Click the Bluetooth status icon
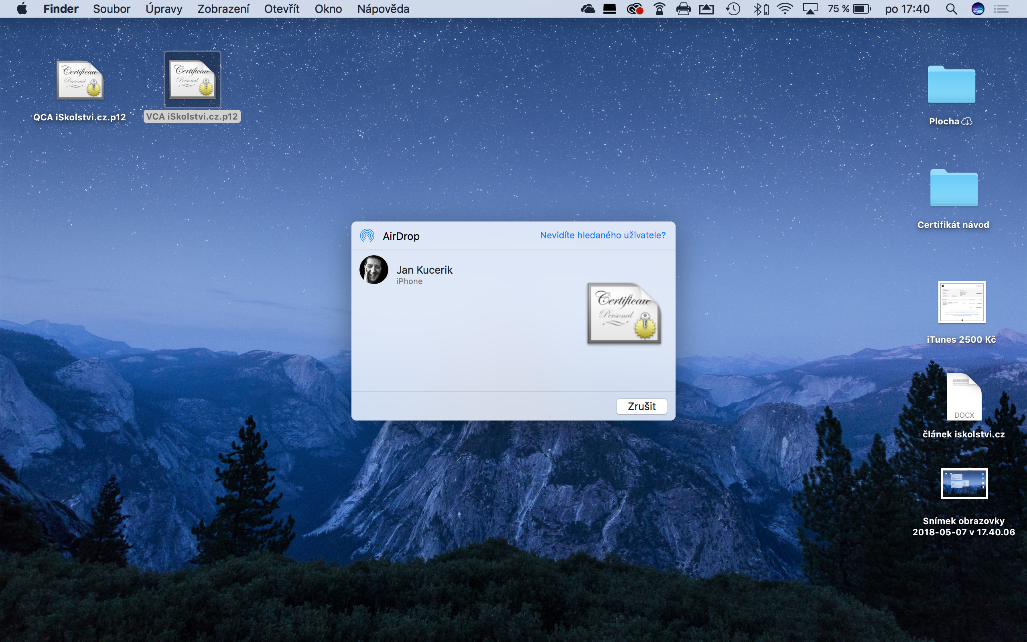The height and width of the screenshot is (642, 1027). (x=760, y=9)
